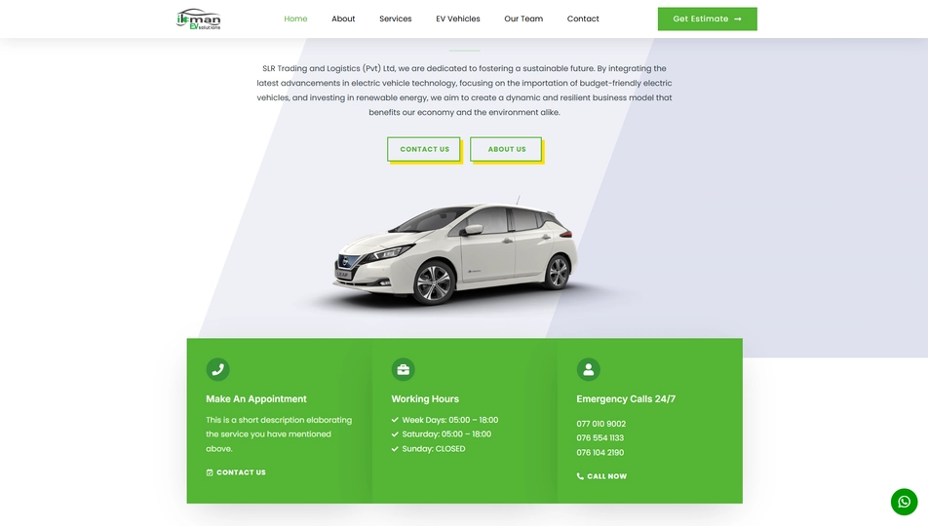The height and width of the screenshot is (526, 928).
Task: Click the outlined CONTACT US hero button
Action: [424, 149]
